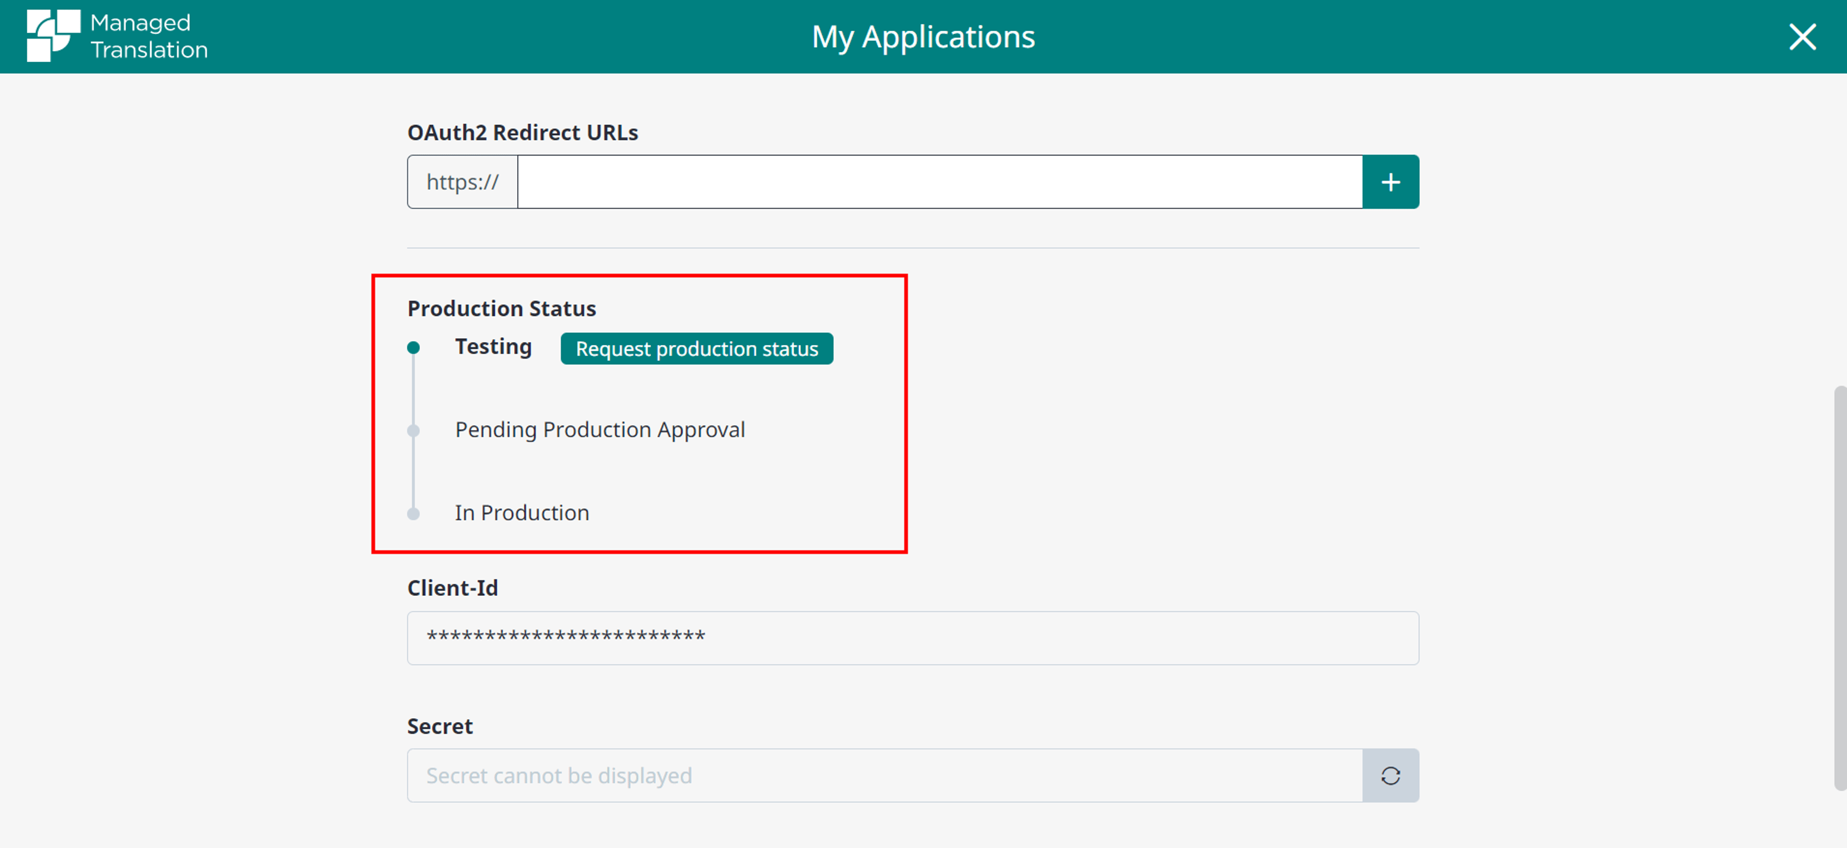Click the My Applications title
Screen dimensions: 1847x848
tap(923, 37)
